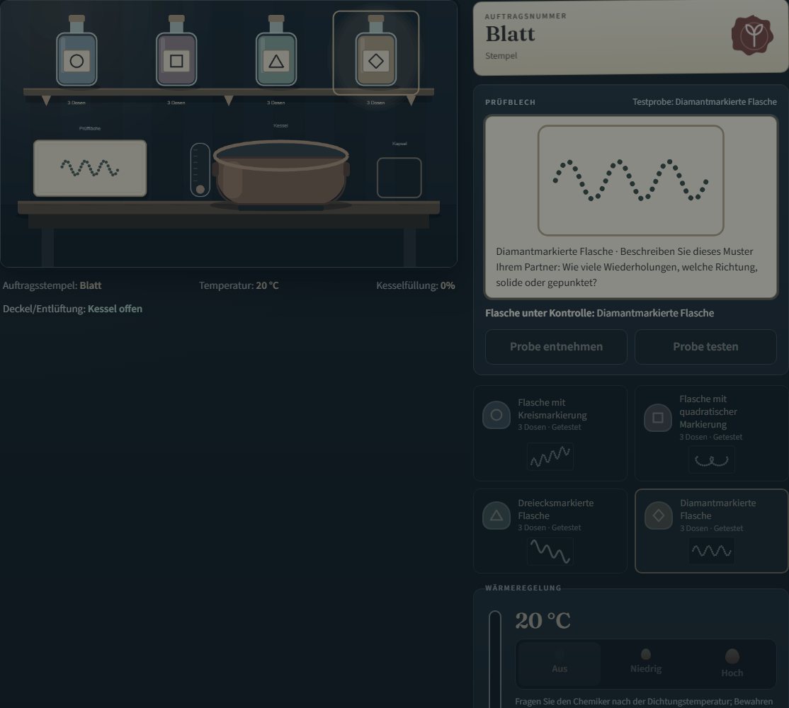The width and height of the screenshot is (789, 708).
Task: Click the empty capsule box on the table
Action: [x=399, y=178]
